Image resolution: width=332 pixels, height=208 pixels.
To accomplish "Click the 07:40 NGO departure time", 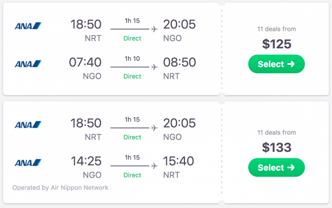I will pos(85,63).
